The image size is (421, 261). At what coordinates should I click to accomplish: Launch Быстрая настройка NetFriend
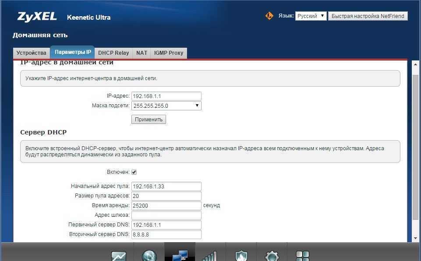pos(368,16)
